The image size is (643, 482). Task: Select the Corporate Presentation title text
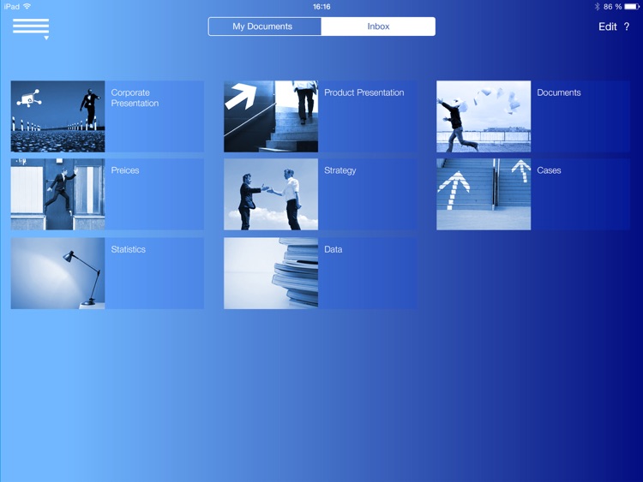click(135, 98)
